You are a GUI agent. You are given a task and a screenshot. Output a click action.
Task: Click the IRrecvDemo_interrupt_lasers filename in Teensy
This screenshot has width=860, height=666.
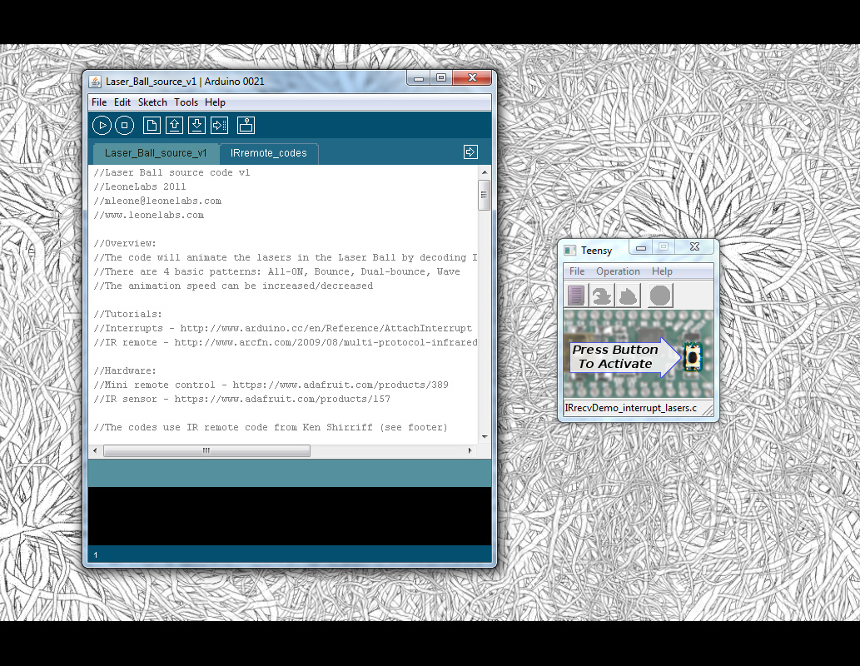coord(631,408)
